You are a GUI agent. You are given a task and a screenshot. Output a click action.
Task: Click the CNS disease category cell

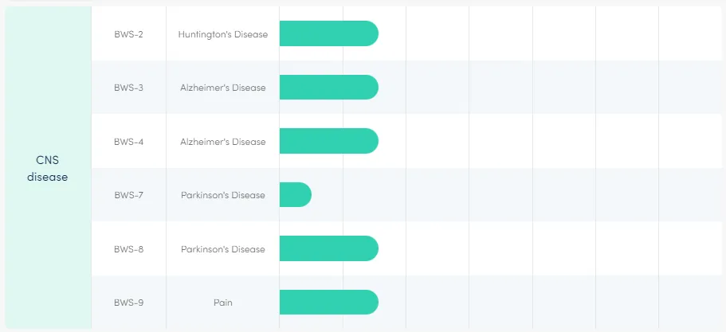tap(48, 168)
